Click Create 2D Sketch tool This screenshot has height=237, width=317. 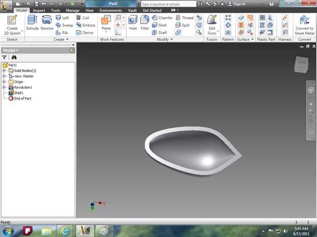coord(12,25)
